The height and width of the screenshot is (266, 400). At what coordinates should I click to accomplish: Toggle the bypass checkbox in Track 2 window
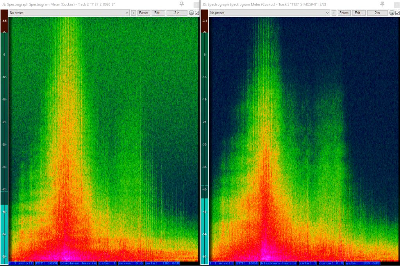(197, 13)
